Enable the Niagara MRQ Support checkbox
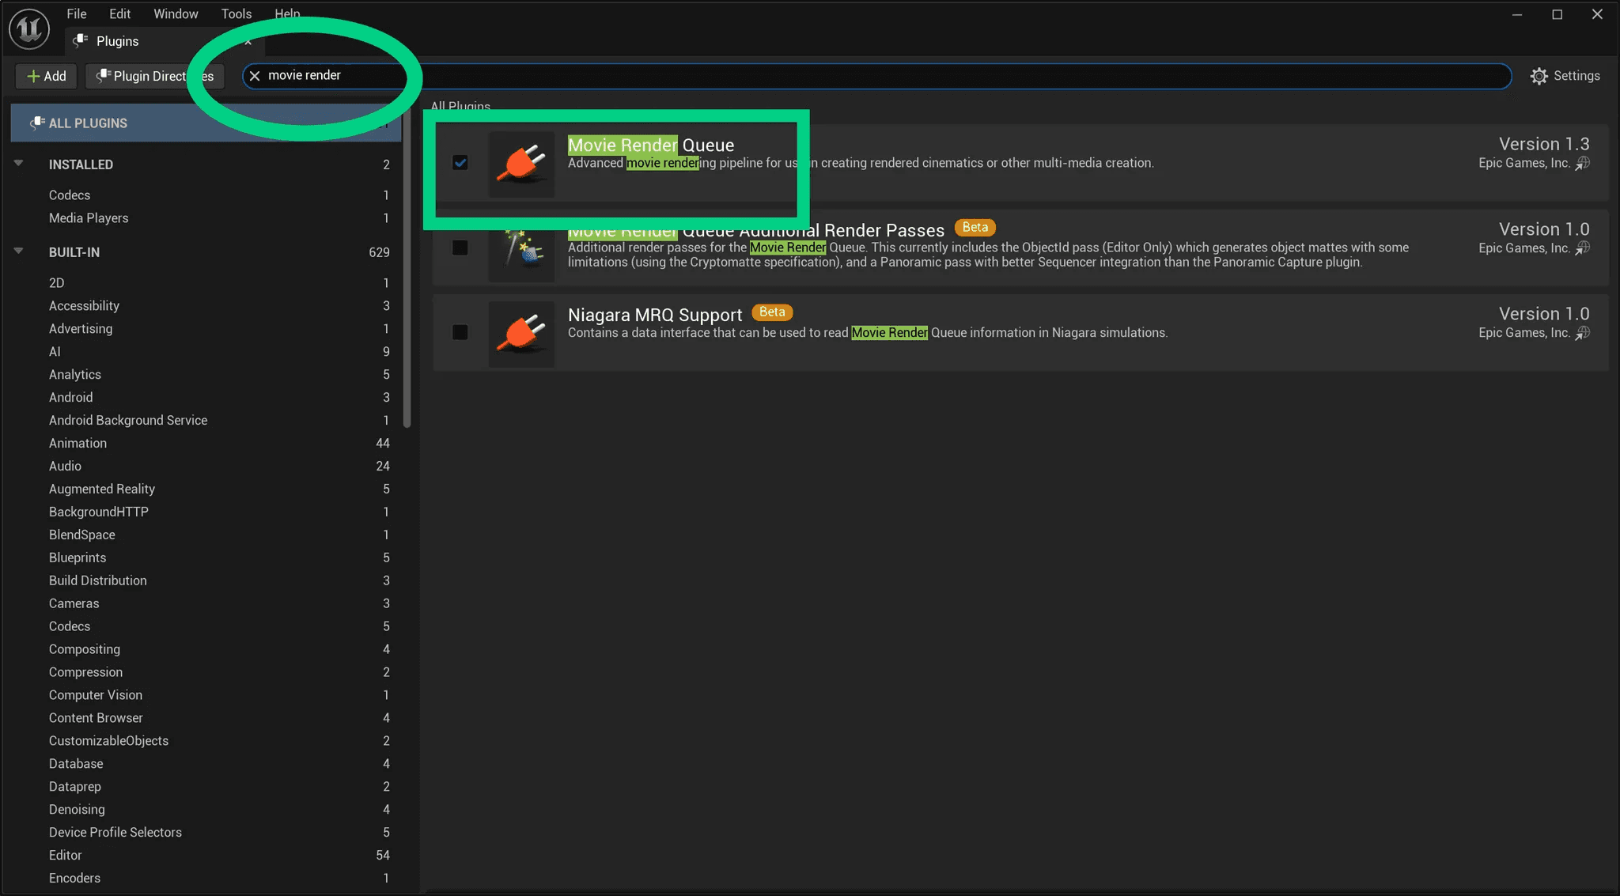The width and height of the screenshot is (1620, 896). (x=460, y=332)
